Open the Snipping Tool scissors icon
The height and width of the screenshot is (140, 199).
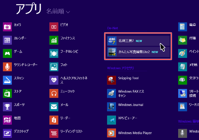112,80
